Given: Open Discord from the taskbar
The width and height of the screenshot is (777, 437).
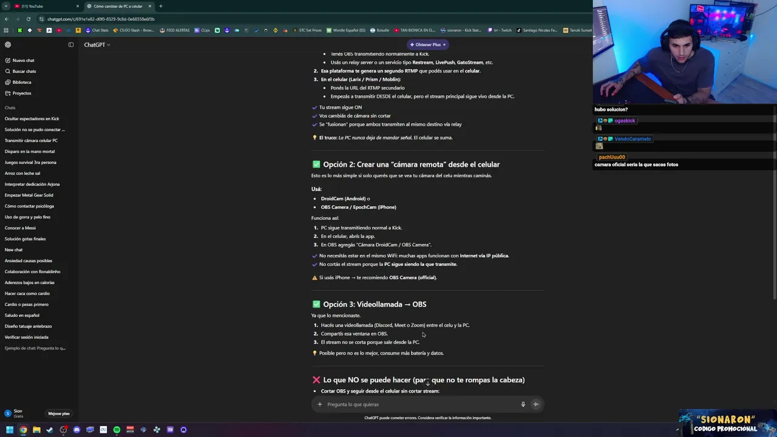Looking at the screenshot, I should [x=76, y=430].
